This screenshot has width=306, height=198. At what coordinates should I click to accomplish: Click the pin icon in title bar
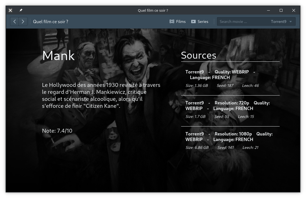(x=21, y=10)
